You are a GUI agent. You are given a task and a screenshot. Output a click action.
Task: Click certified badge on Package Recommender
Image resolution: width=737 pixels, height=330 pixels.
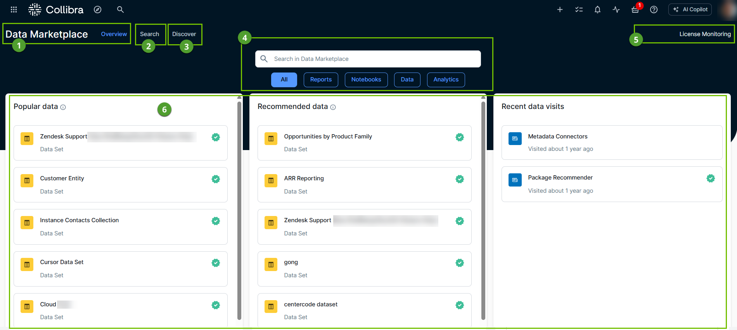(711, 178)
